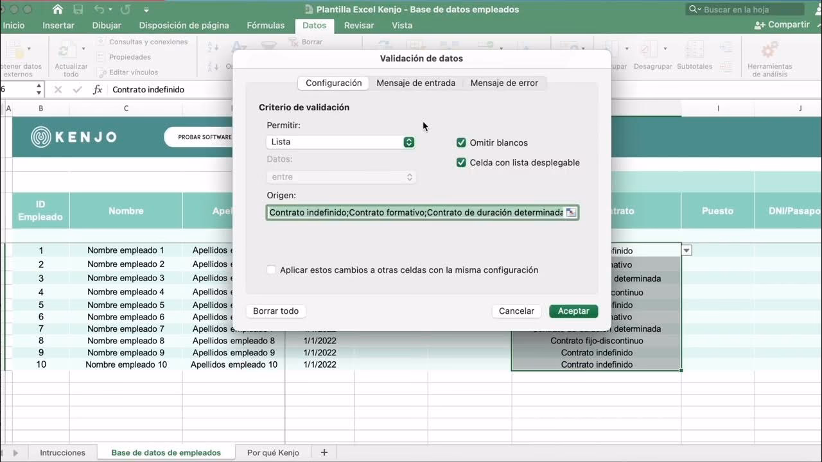The height and width of the screenshot is (462, 822).
Task: Open the Disposición de página tab
Action: coord(184,26)
